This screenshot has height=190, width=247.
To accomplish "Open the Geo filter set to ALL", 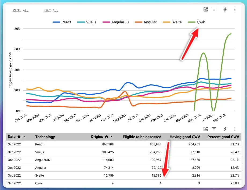I will (51, 10).
